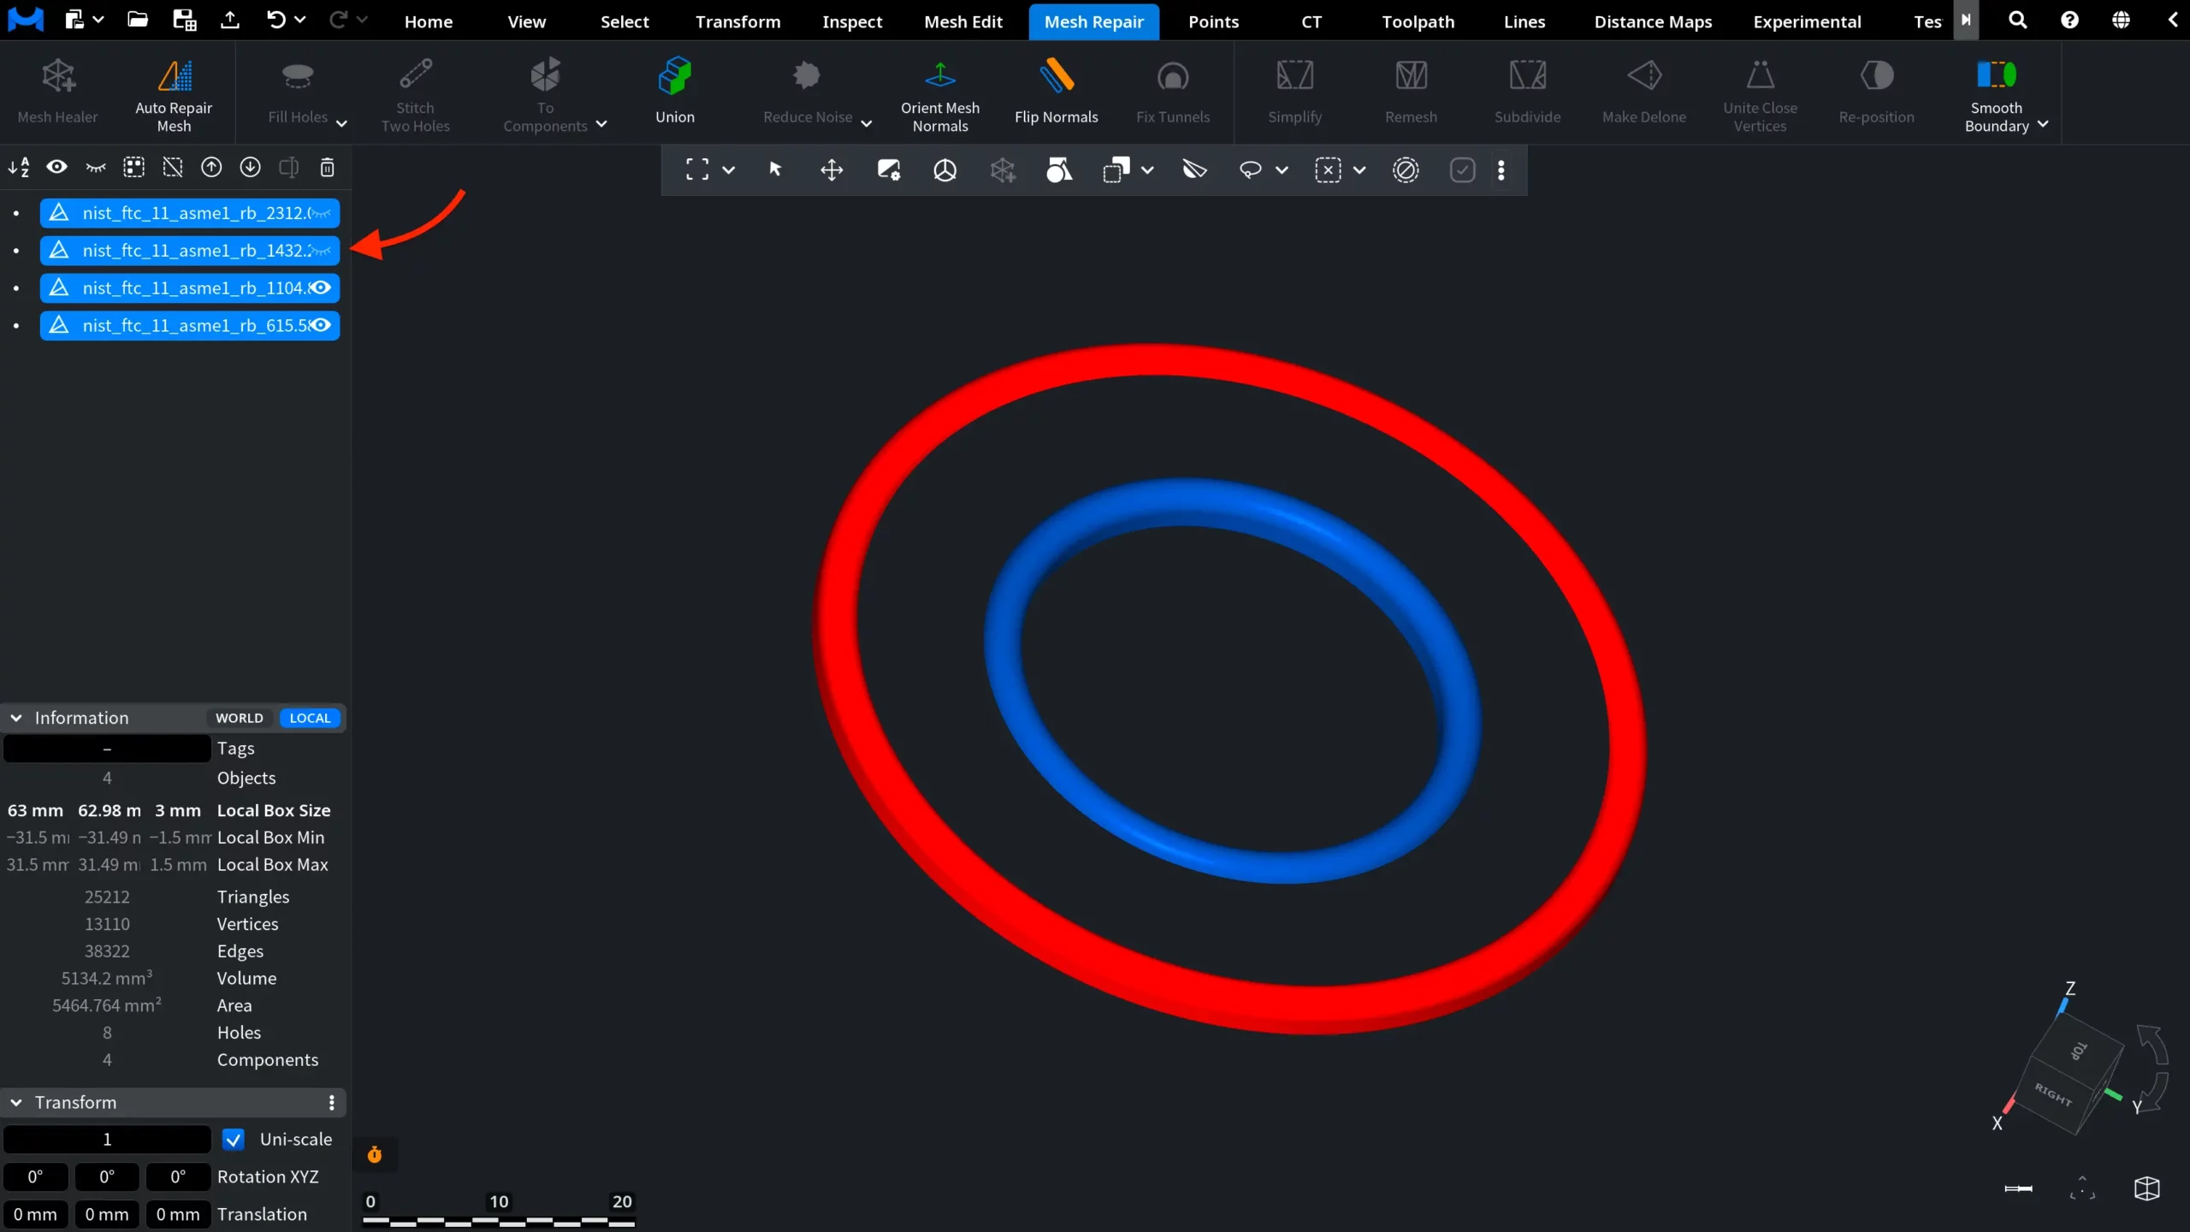Click the RIGHT face of orientation cube

click(x=2053, y=1093)
